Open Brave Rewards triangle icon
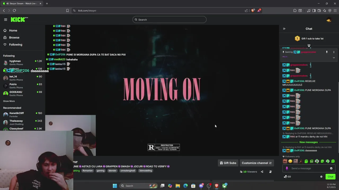Viewport: 339px width, 190px height. click(x=259, y=10)
